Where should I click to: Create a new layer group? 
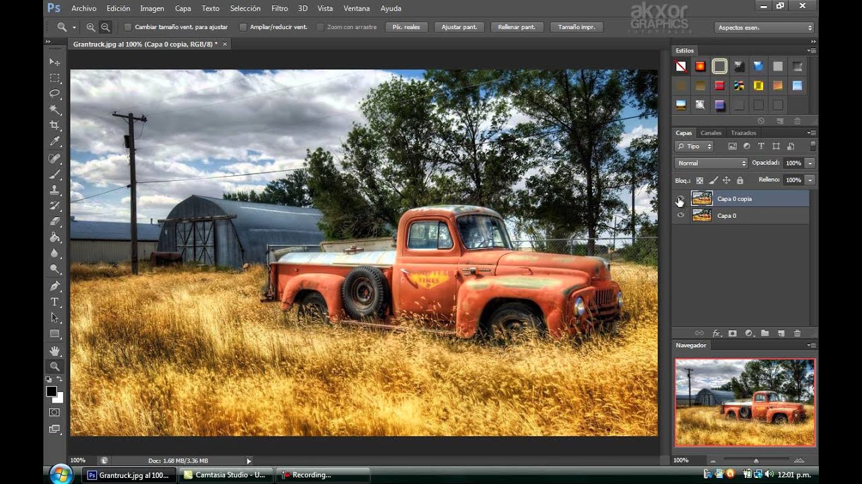(x=765, y=333)
